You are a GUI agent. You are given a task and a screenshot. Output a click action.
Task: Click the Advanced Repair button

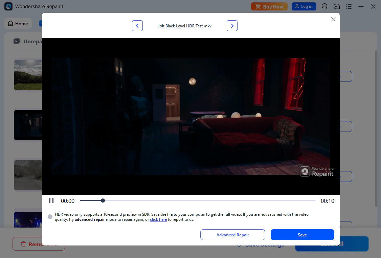pos(232,235)
